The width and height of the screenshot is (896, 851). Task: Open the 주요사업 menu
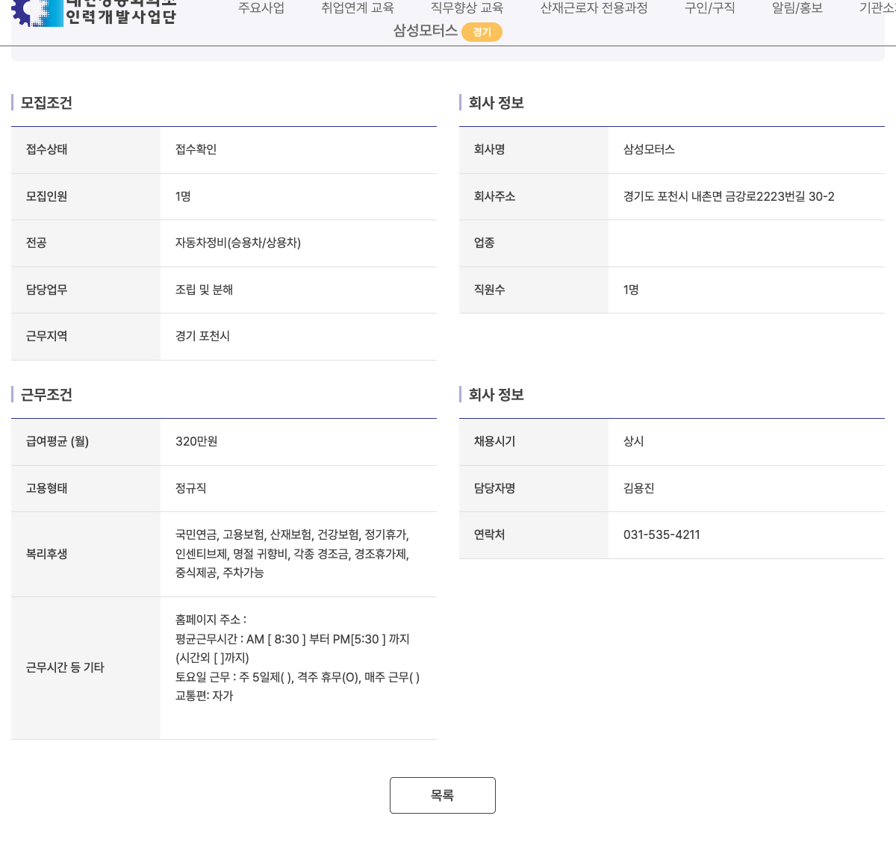click(x=261, y=8)
